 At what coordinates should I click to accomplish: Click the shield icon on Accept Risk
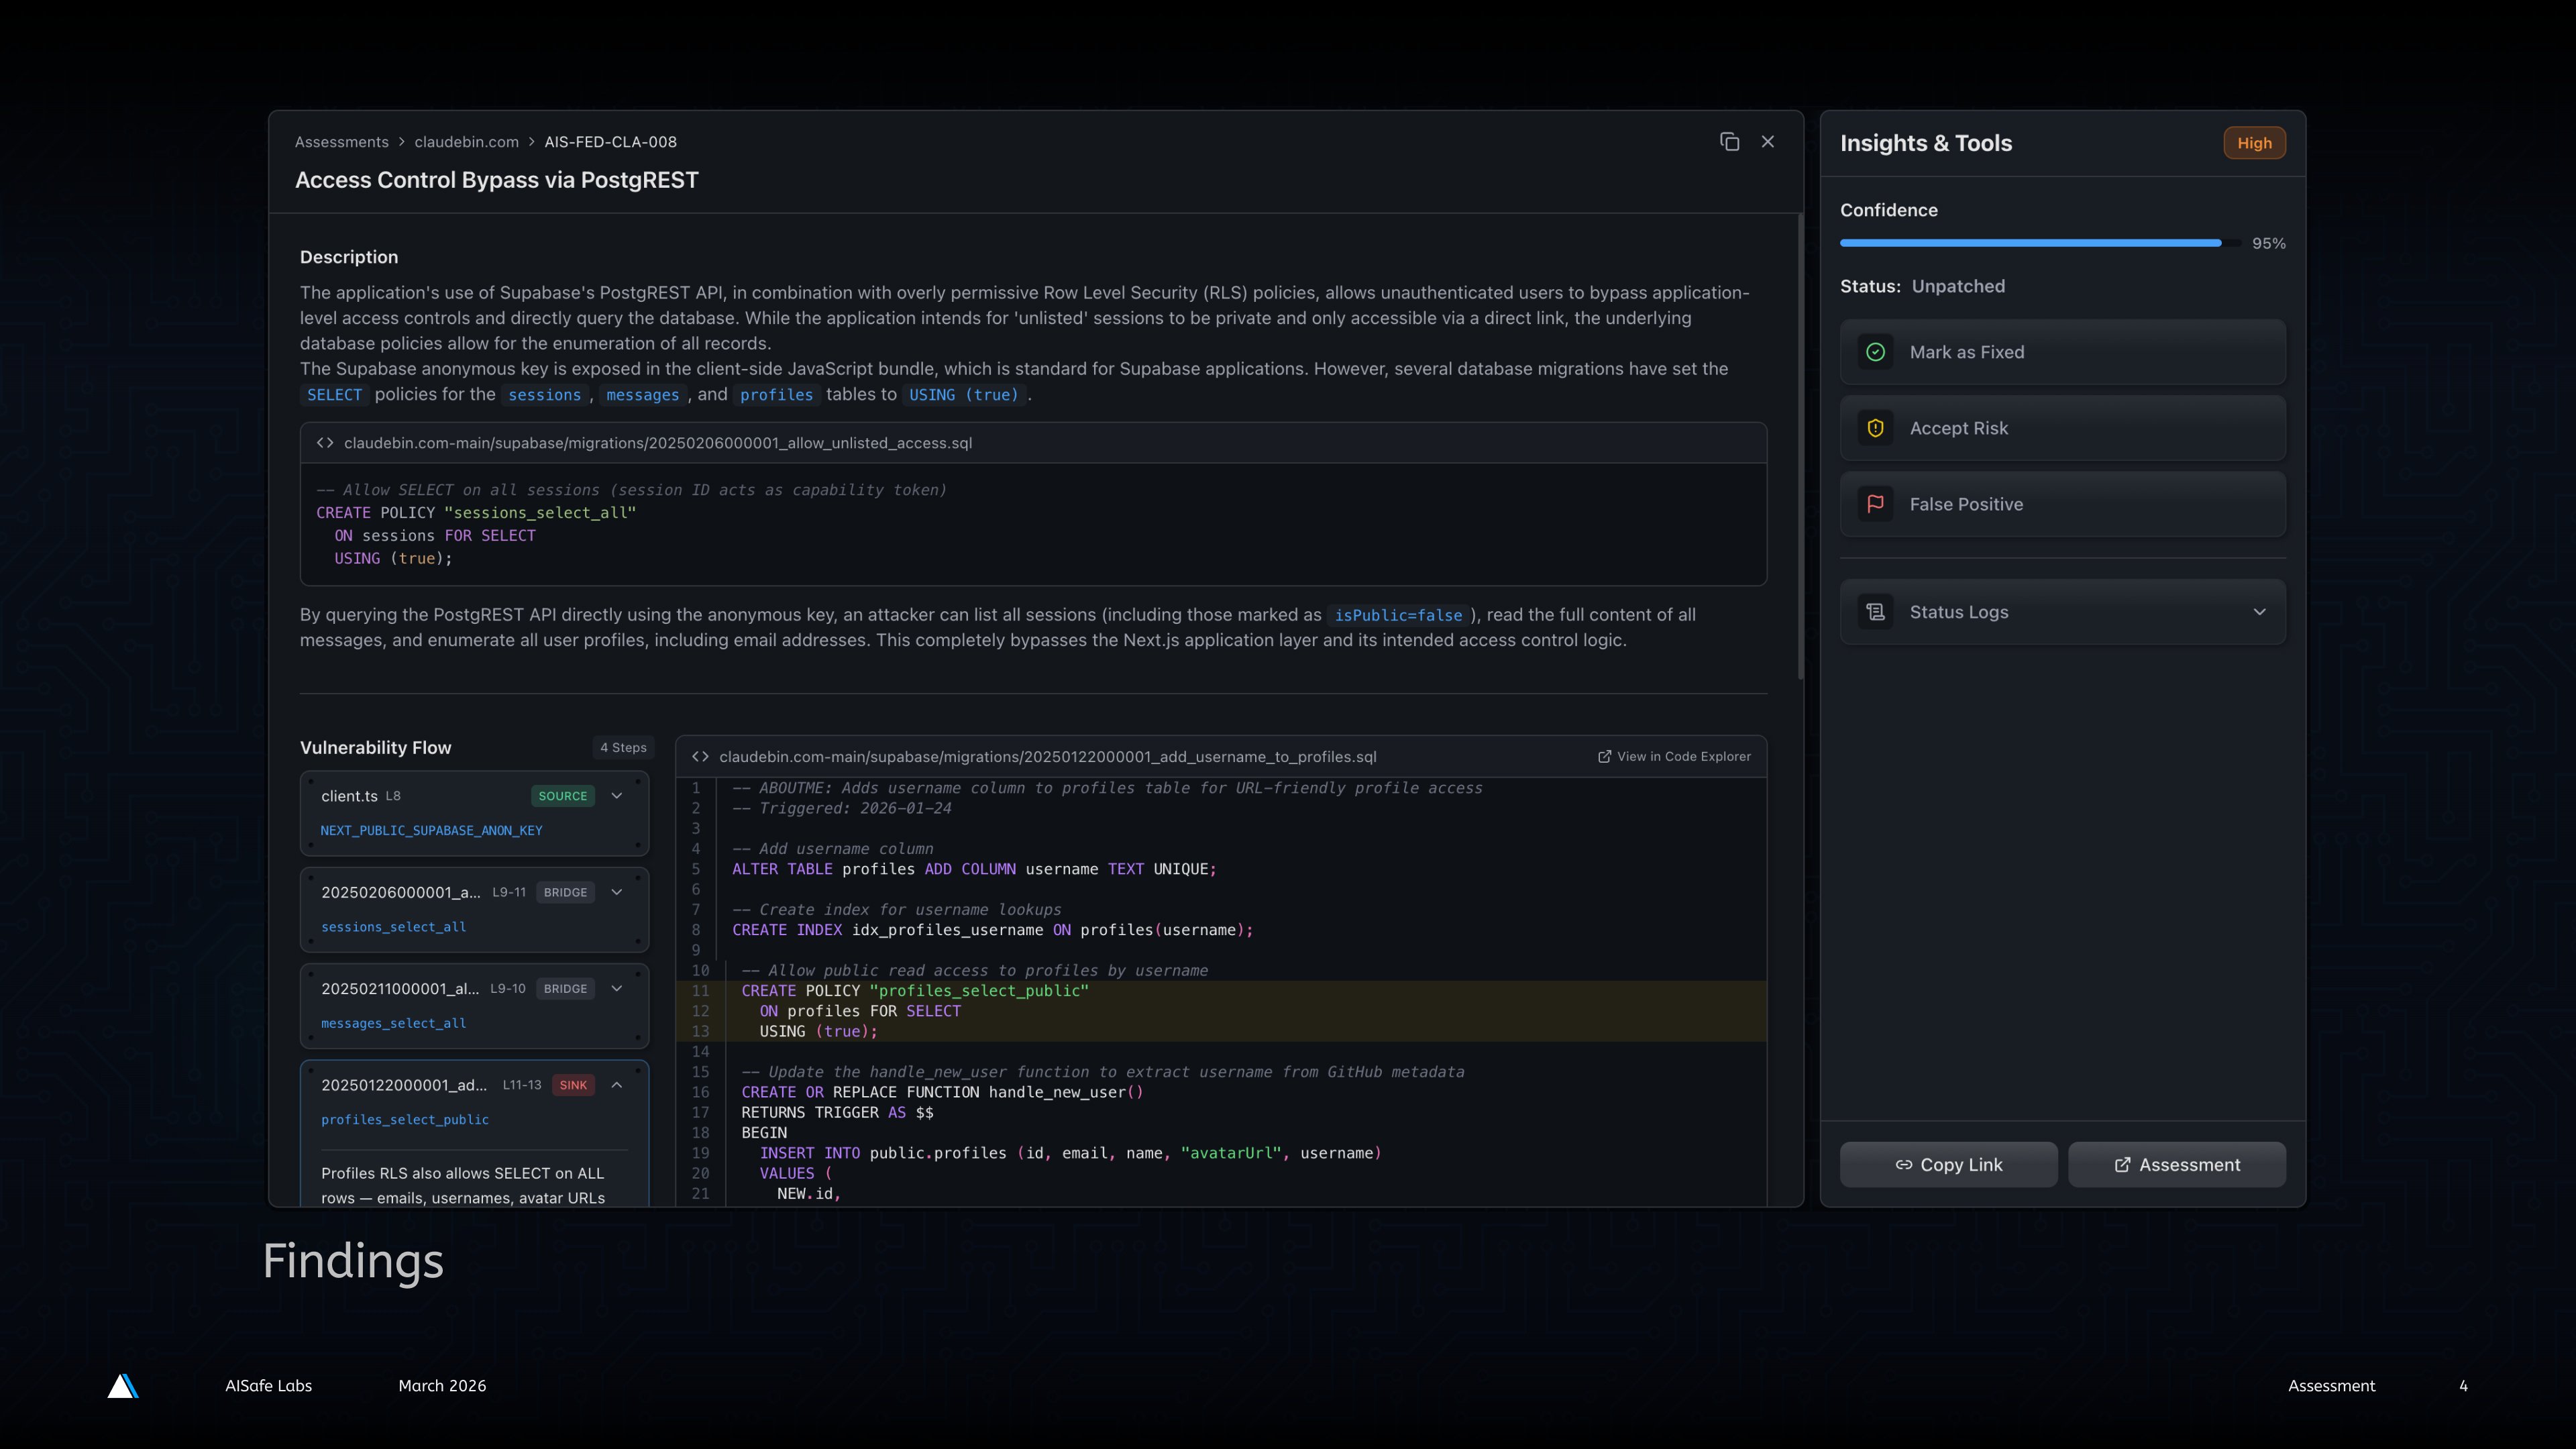click(1875, 428)
